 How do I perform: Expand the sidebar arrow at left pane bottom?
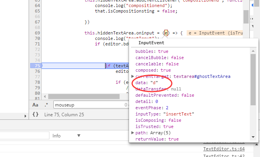pos(25,116)
